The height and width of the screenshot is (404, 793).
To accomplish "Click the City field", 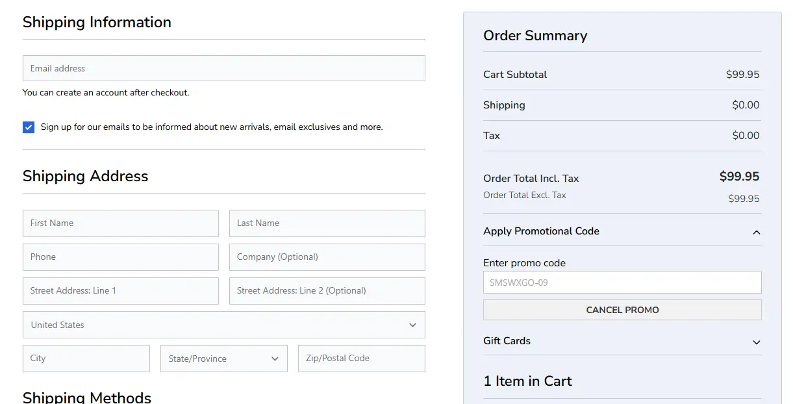I will 86,358.
